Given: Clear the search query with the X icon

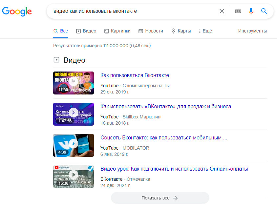Looking at the screenshot, I should [222, 11].
